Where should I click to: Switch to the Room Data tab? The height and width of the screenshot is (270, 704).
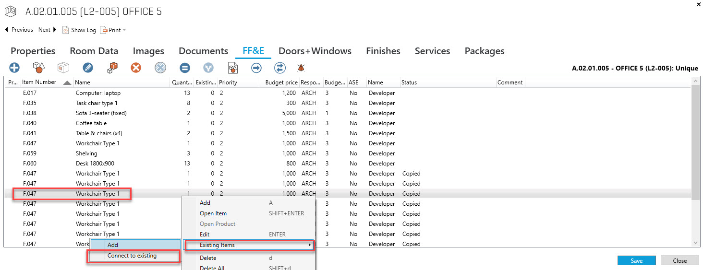click(94, 51)
